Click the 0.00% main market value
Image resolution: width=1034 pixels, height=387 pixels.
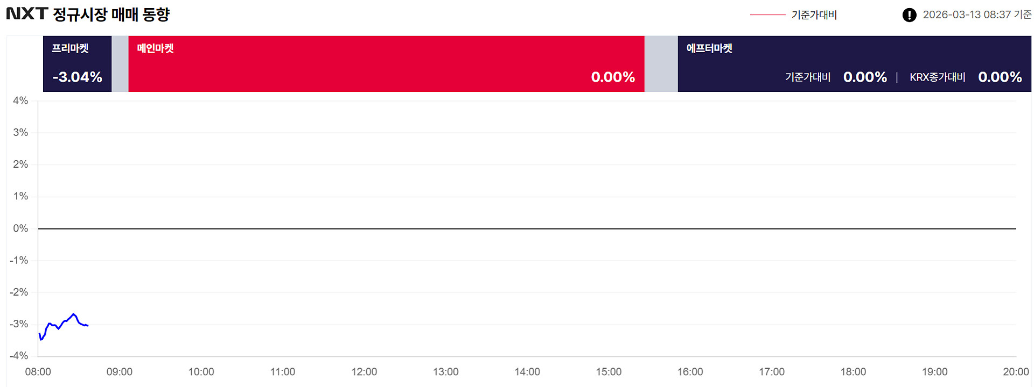click(613, 77)
